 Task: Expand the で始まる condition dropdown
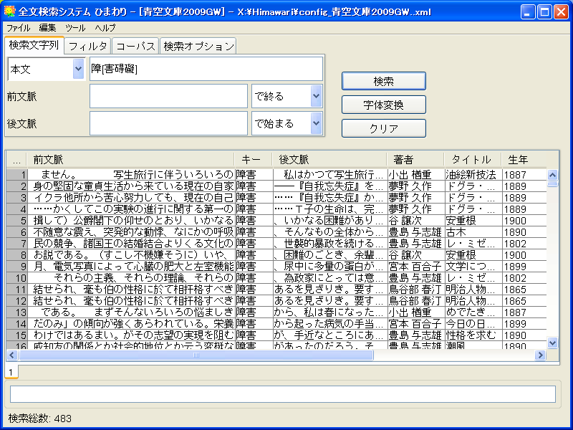tap(316, 123)
